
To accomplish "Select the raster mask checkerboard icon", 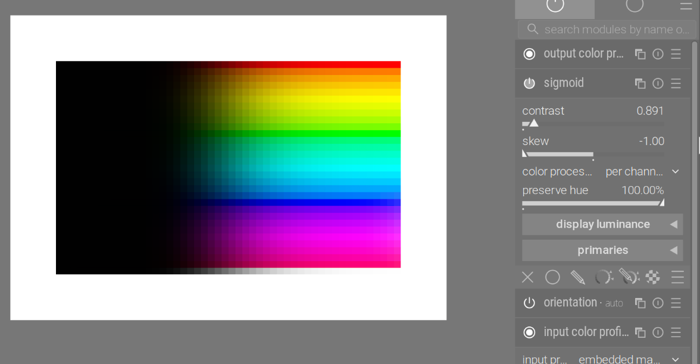I will [x=653, y=277].
